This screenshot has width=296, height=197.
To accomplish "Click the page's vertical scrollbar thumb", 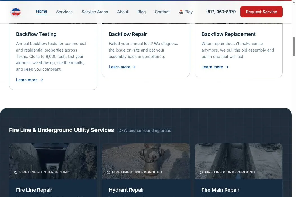I will (x=294, y=46).
